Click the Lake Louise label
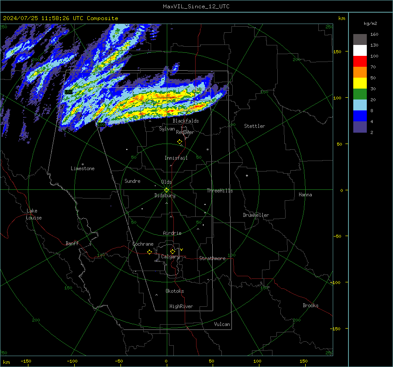Screen dimensions: 393x367 tap(34, 214)
